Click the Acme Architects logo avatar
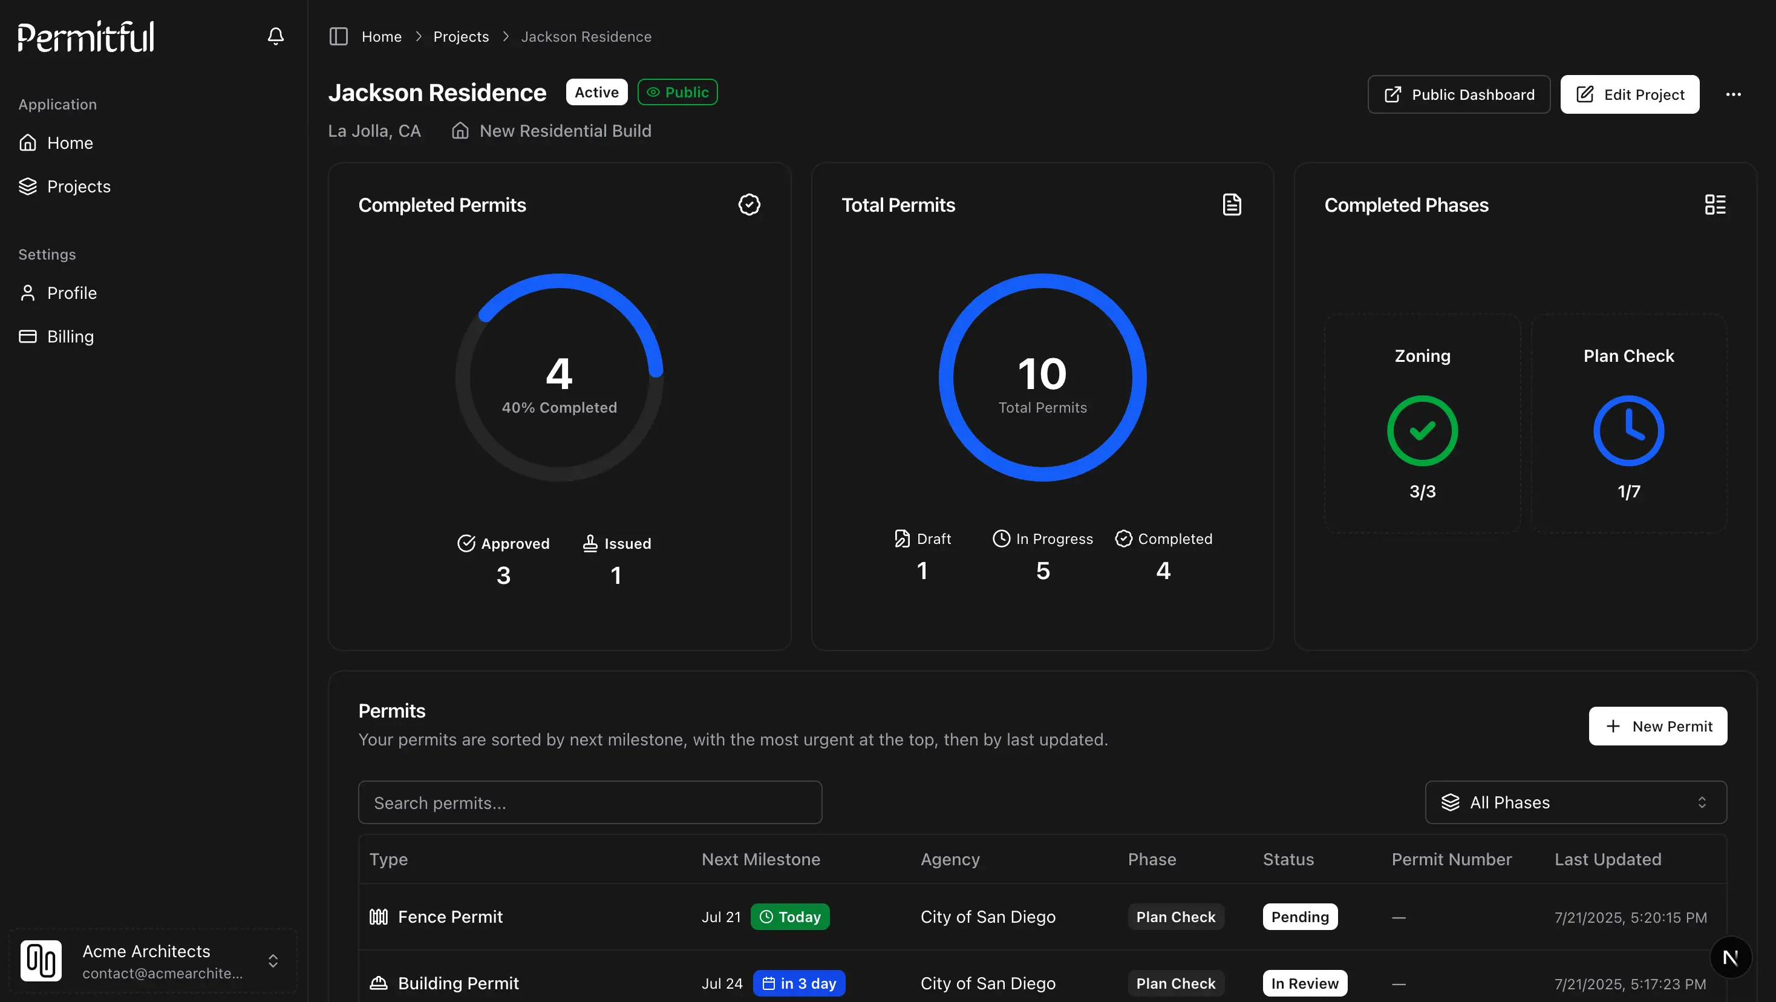The width and height of the screenshot is (1776, 1002). [41, 960]
